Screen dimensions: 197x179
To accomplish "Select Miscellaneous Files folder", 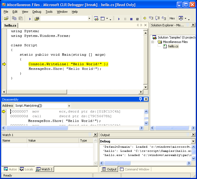I will tap(173, 42).
